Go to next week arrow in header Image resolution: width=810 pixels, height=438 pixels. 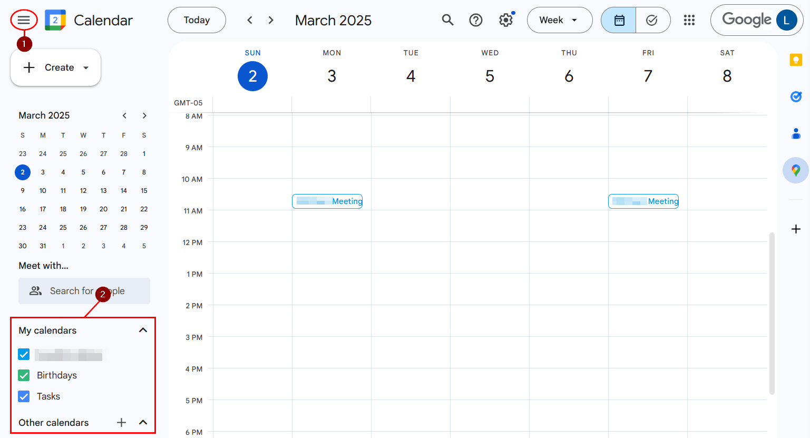coord(271,20)
